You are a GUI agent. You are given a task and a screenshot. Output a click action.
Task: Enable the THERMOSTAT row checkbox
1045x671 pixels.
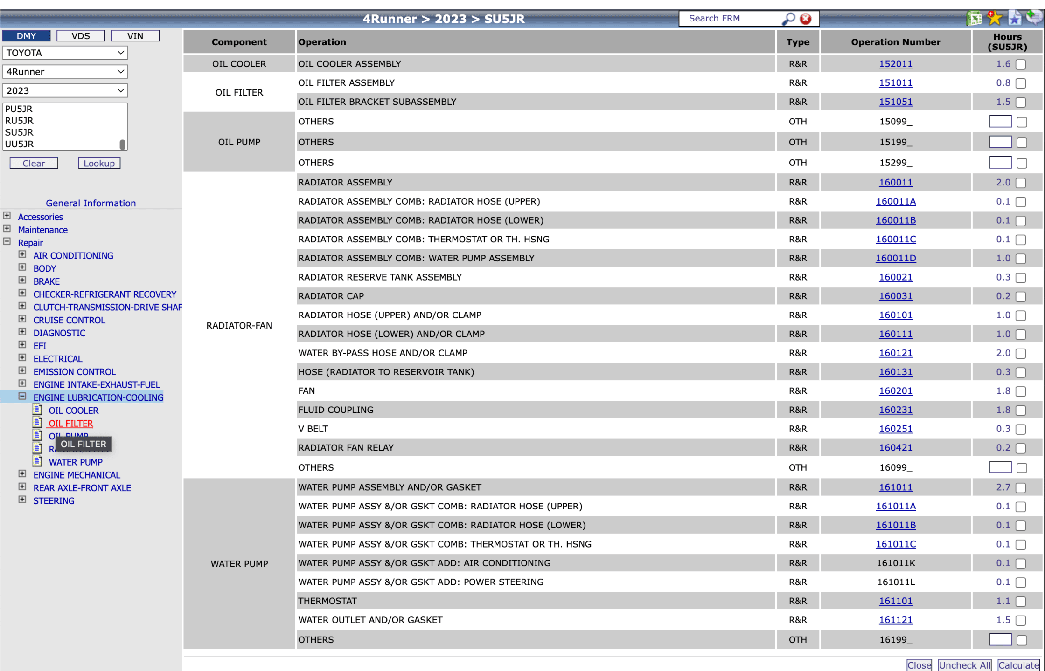coord(1021,602)
